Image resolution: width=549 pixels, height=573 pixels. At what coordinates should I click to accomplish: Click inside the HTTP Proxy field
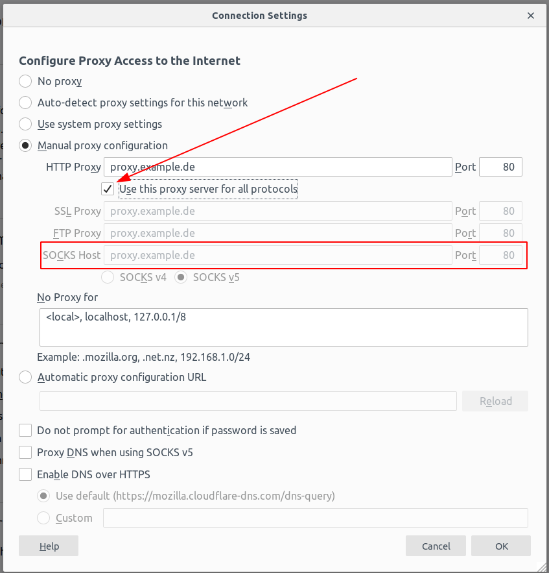277,167
